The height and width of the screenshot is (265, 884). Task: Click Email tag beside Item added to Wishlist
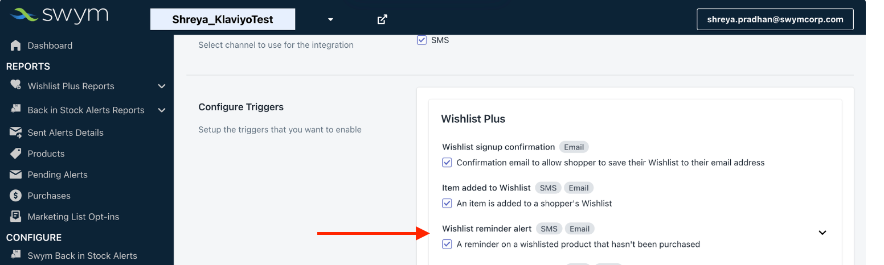(578, 188)
